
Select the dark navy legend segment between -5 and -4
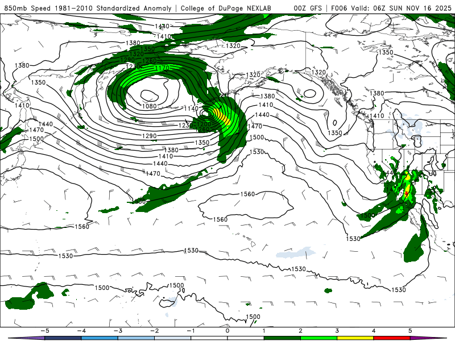pos(63,338)
